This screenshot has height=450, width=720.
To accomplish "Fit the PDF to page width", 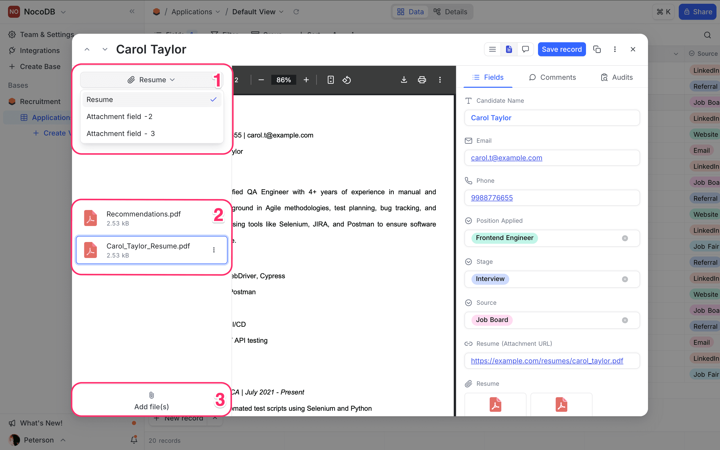I will coord(330,79).
